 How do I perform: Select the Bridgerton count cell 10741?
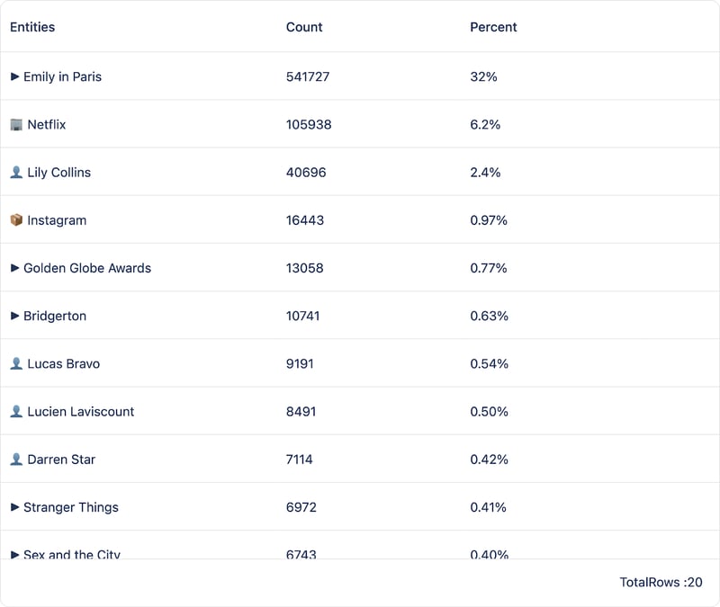coord(303,316)
